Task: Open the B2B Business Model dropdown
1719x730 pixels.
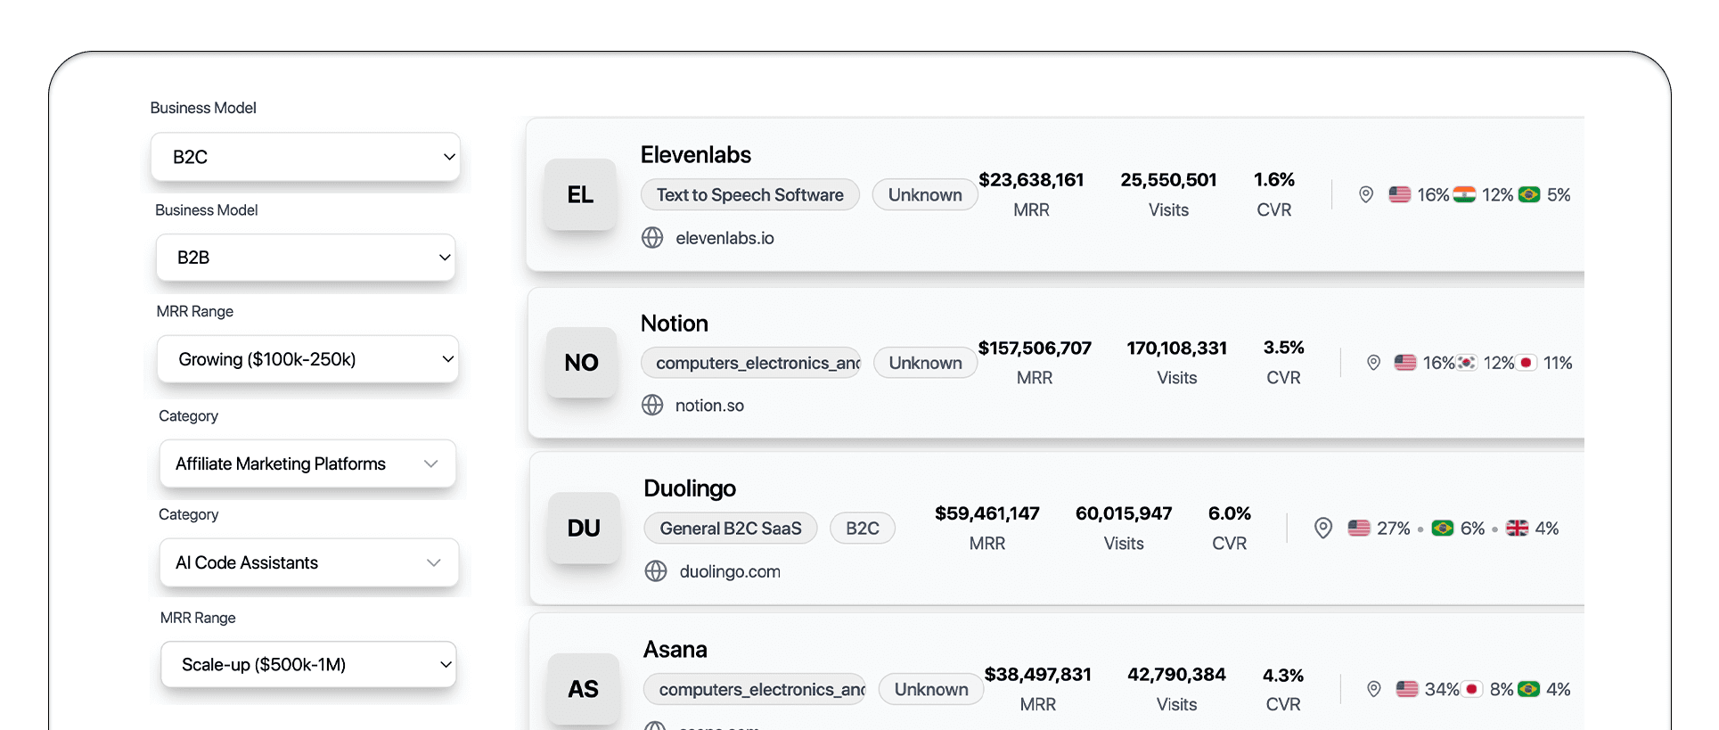Action: pyautogui.click(x=306, y=258)
